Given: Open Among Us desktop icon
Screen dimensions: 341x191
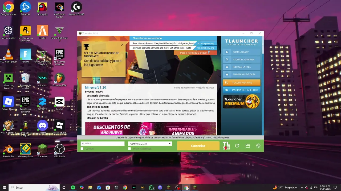Looking at the screenshot, I should point(42,8).
